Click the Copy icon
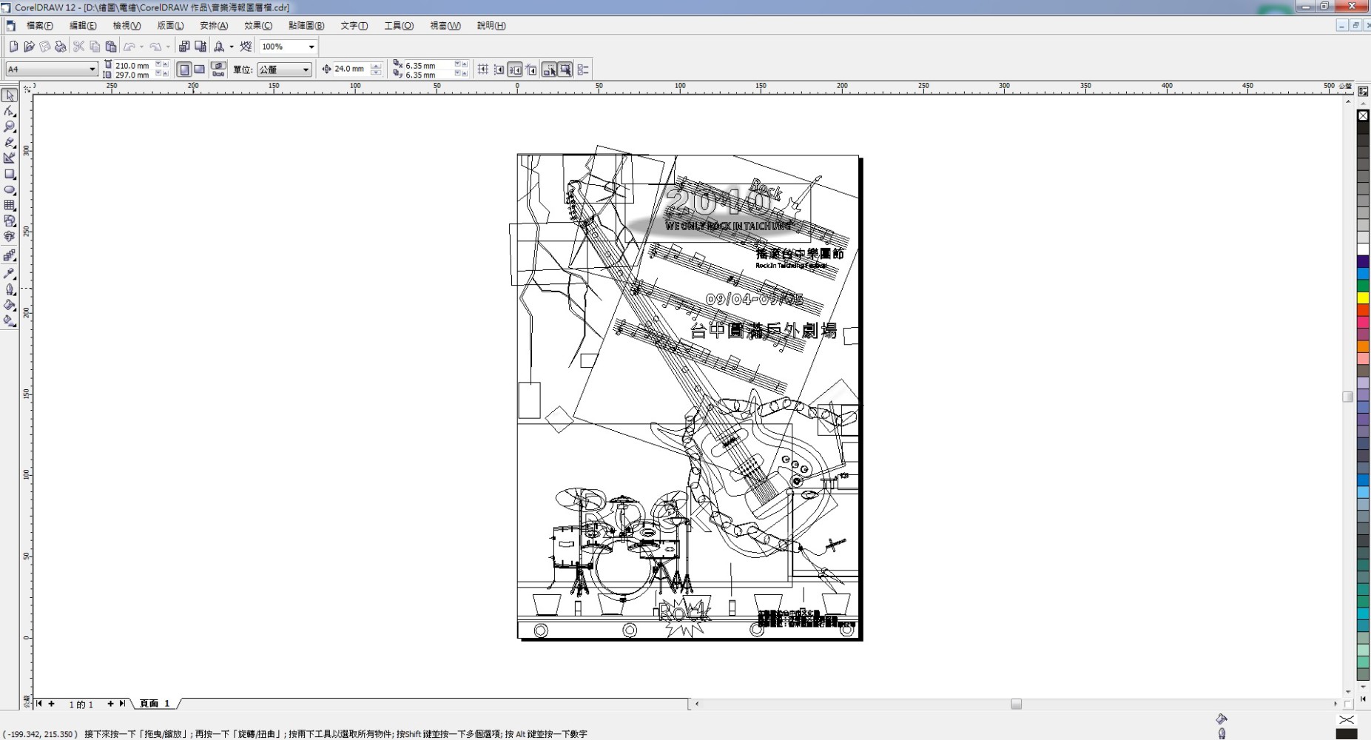 tap(95, 47)
